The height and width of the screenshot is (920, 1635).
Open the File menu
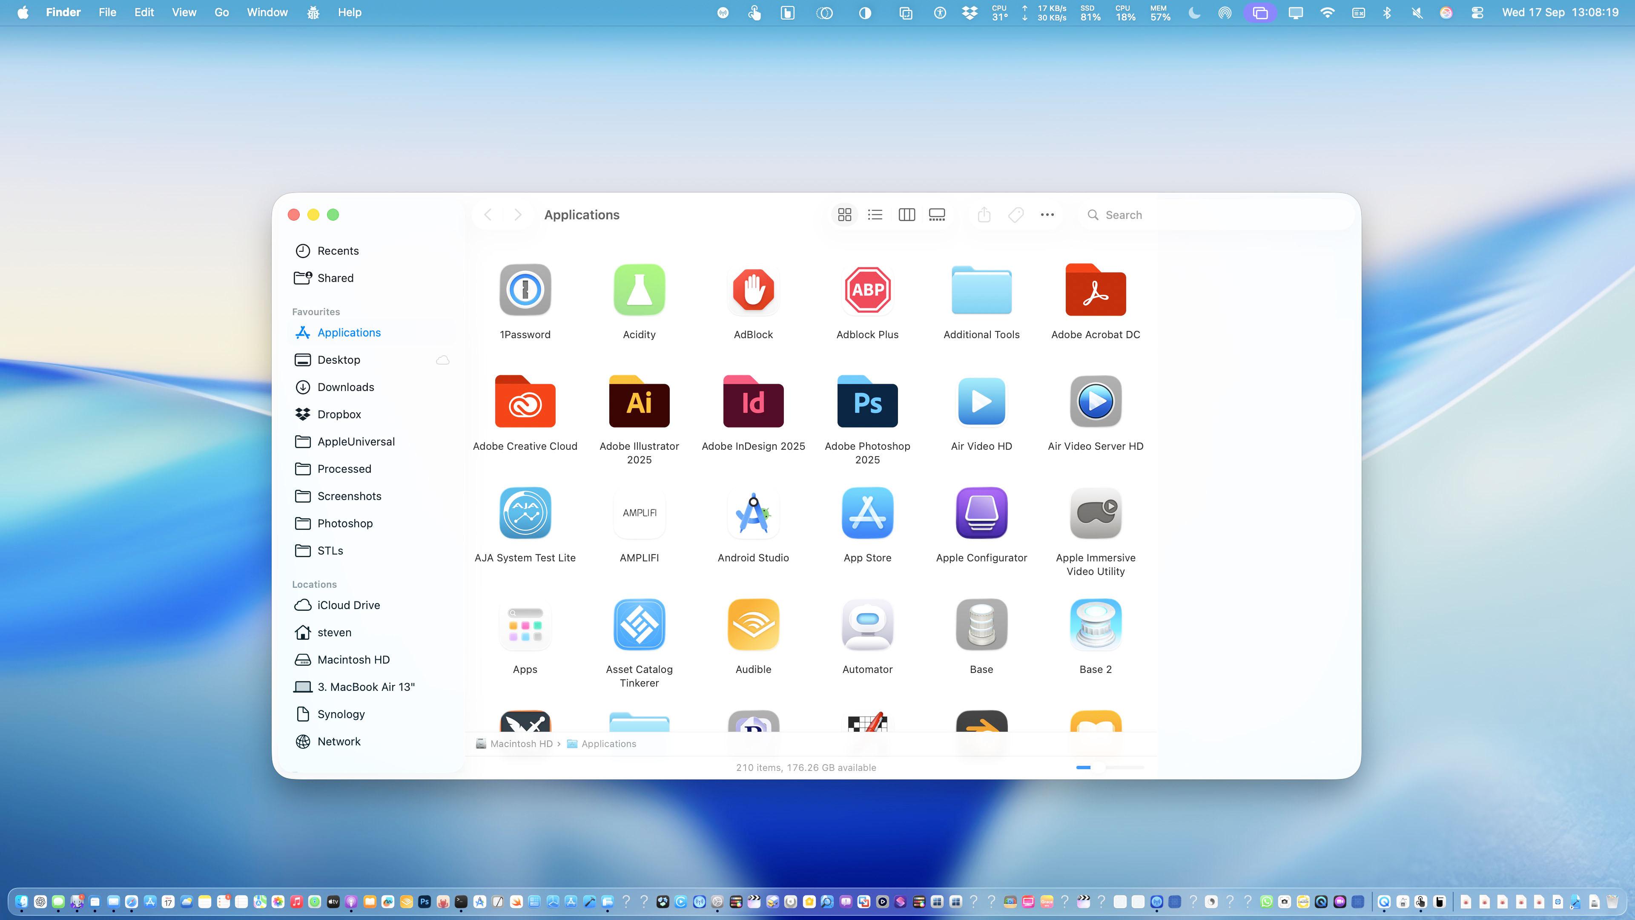107,13
